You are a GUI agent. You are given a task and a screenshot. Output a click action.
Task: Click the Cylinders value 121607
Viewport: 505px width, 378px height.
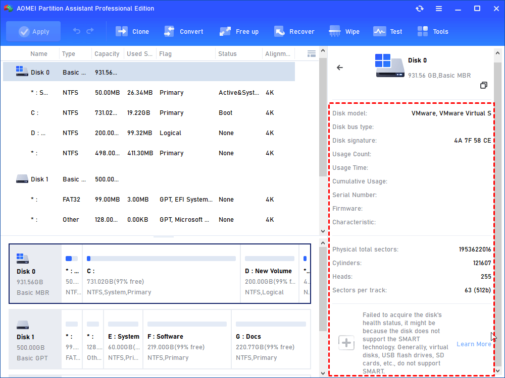(x=482, y=263)
